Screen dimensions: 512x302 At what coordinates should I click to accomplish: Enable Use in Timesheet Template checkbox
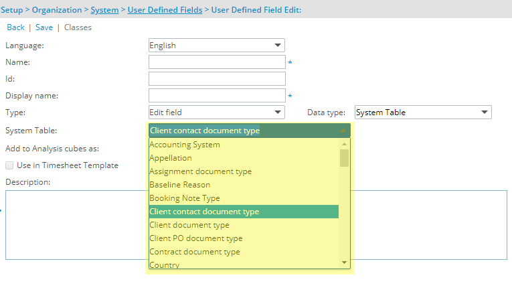9,165
